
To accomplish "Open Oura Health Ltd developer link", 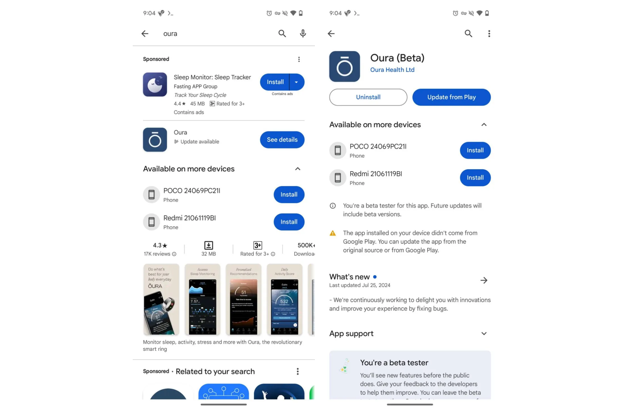I will (392, 70).
